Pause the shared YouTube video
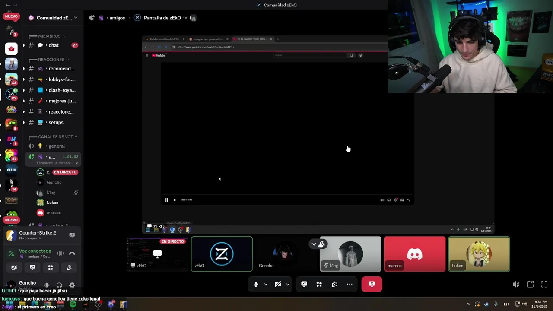Image resolution: width=553 pixels, height=311 pixels. tap(166, 200)
